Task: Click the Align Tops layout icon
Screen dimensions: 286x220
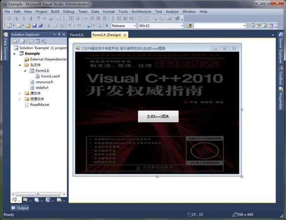Action: pos(38,18)
